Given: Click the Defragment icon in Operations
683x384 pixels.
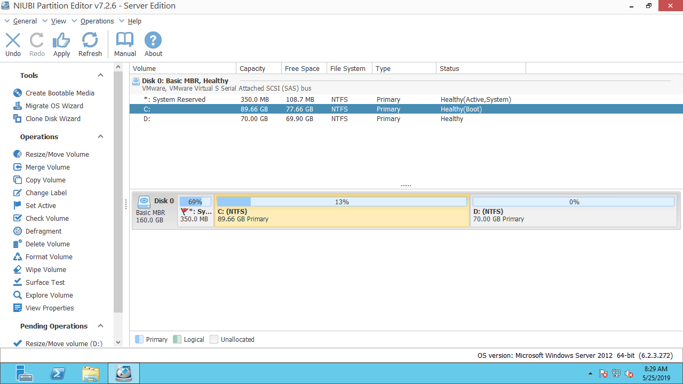Looking at the screenshot, I should pyautogui.click(x=18, y=231).
